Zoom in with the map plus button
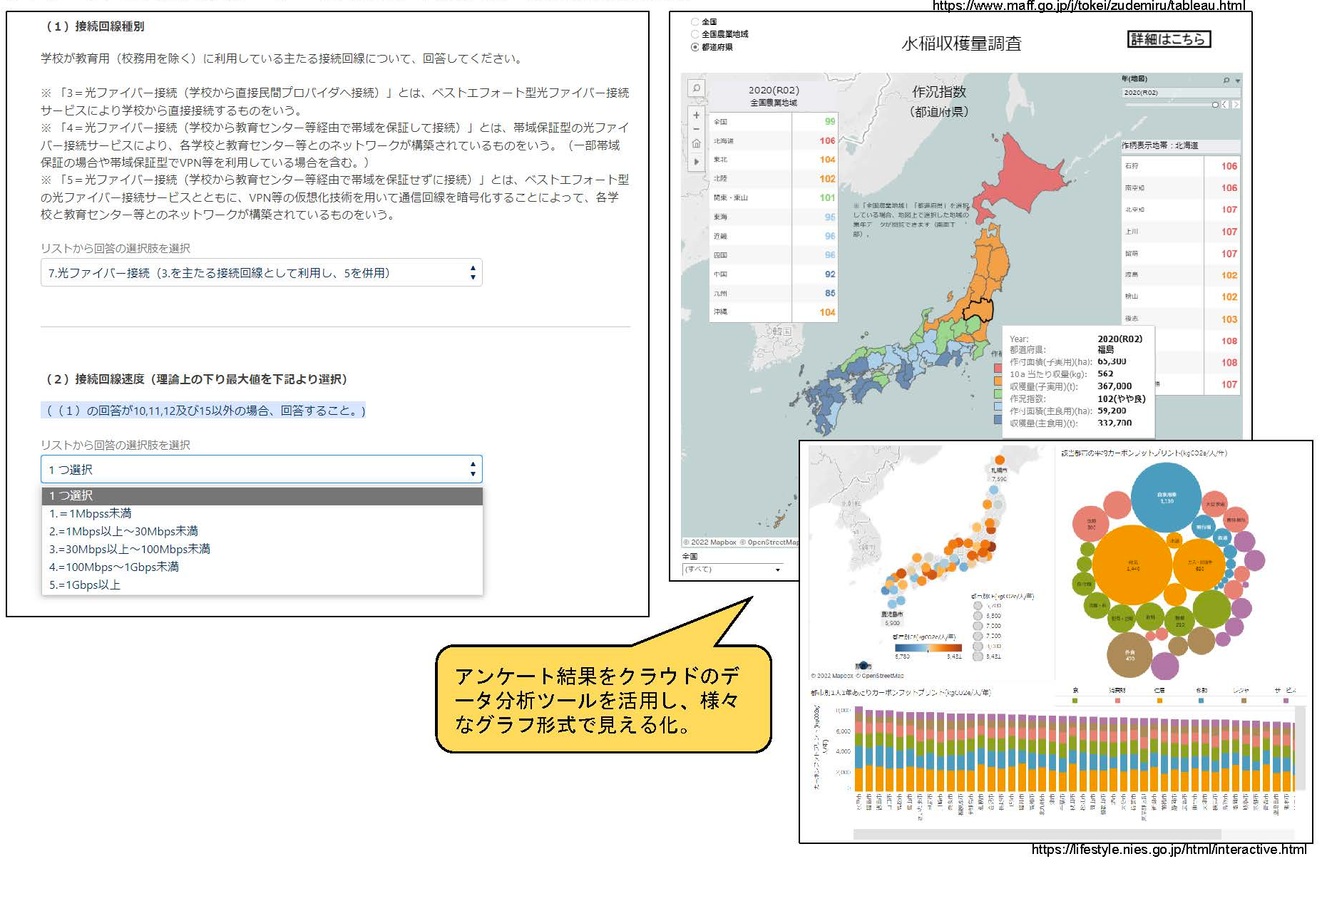The height and width of the screenshot is (901, 1322). tap(696, 115)
